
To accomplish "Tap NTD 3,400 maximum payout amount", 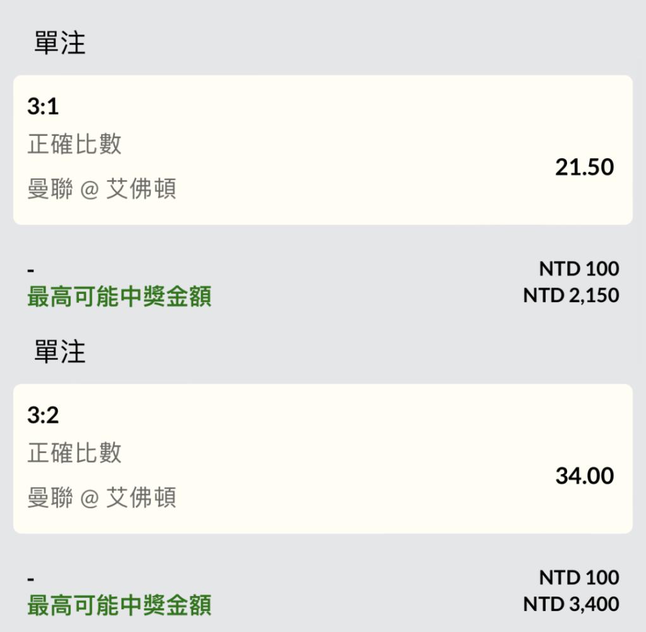I will click(x=571, y=604).
